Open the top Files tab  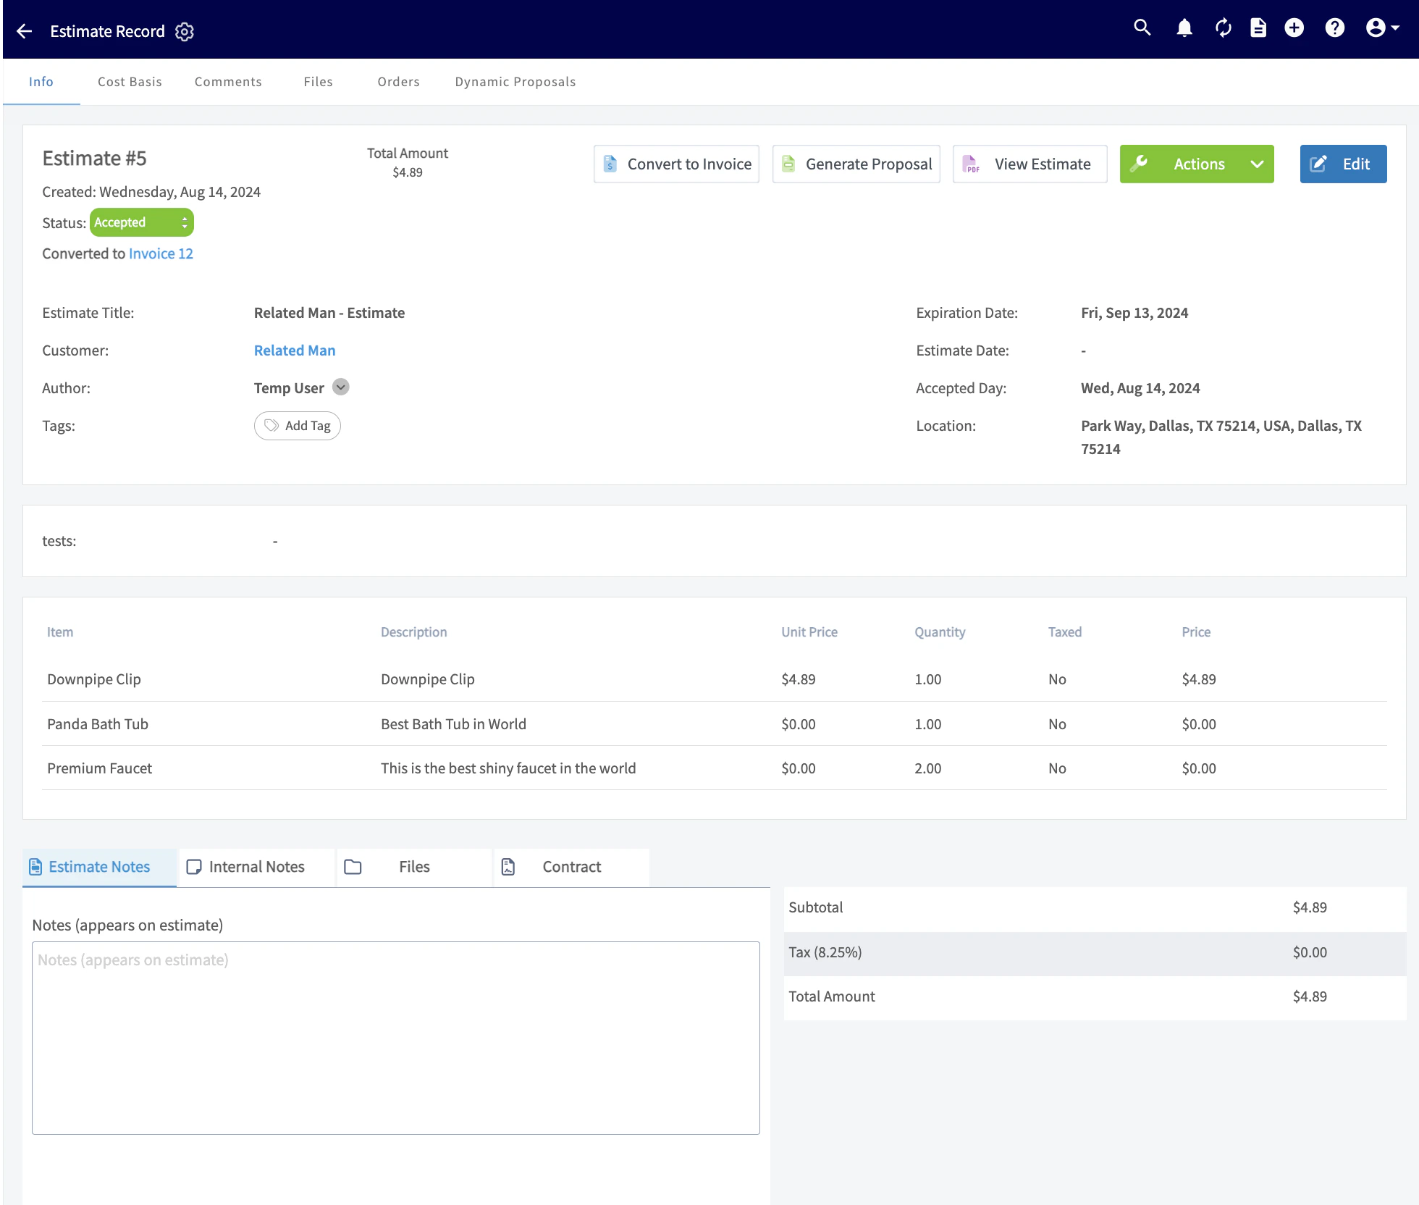tap(318, 82)
